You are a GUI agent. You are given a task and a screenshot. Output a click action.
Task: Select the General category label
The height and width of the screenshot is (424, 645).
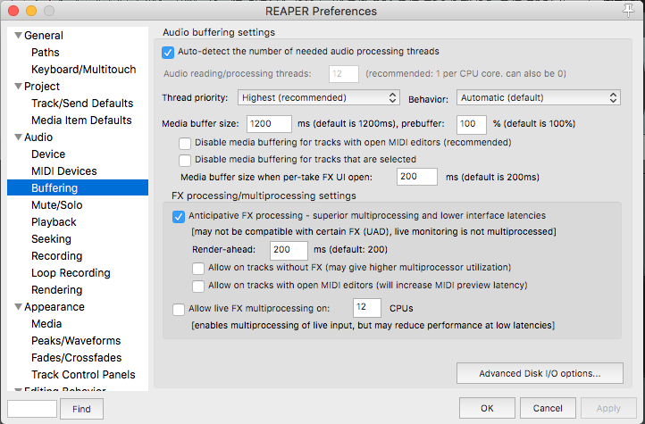[44, 36]
